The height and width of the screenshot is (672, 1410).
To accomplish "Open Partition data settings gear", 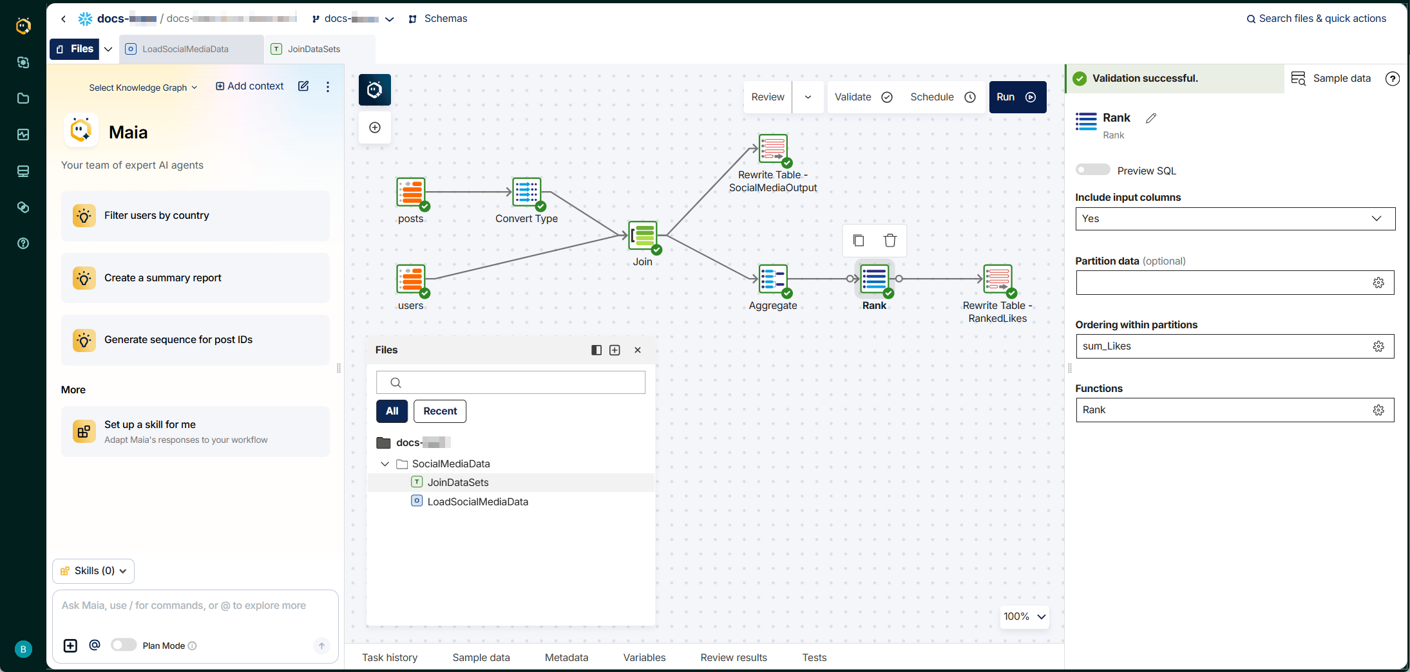I will click(1378, 283).
